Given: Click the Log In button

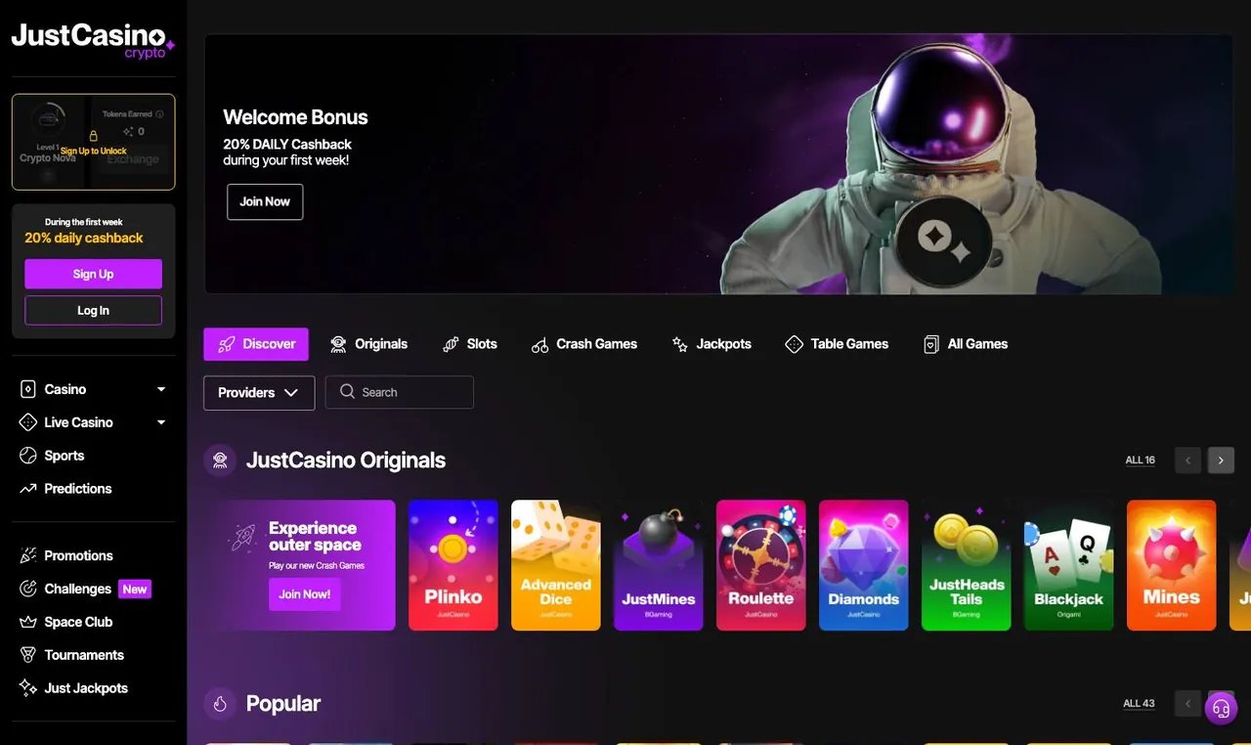Looking at the screenshot, I should pos(94,310).
